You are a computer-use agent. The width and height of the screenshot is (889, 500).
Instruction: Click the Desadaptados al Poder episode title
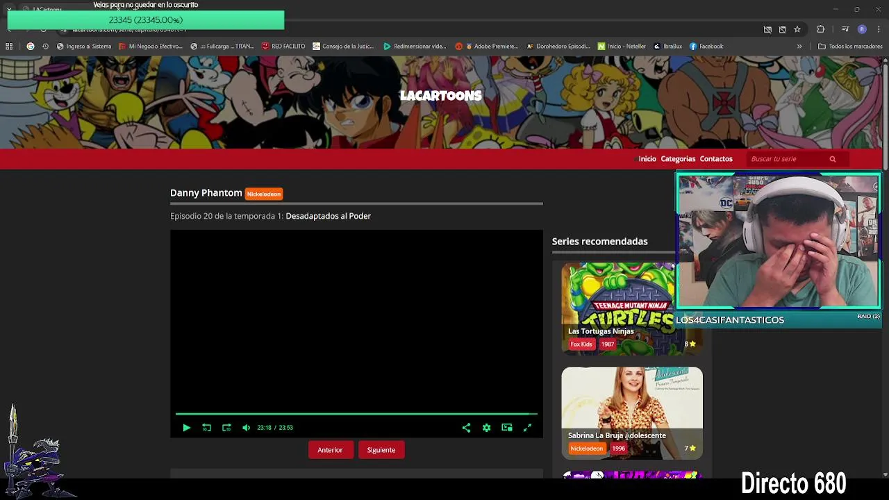coord(328,216)
